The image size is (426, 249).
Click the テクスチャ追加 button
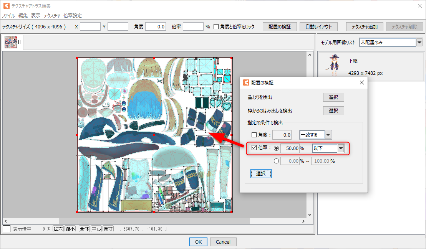365,26
